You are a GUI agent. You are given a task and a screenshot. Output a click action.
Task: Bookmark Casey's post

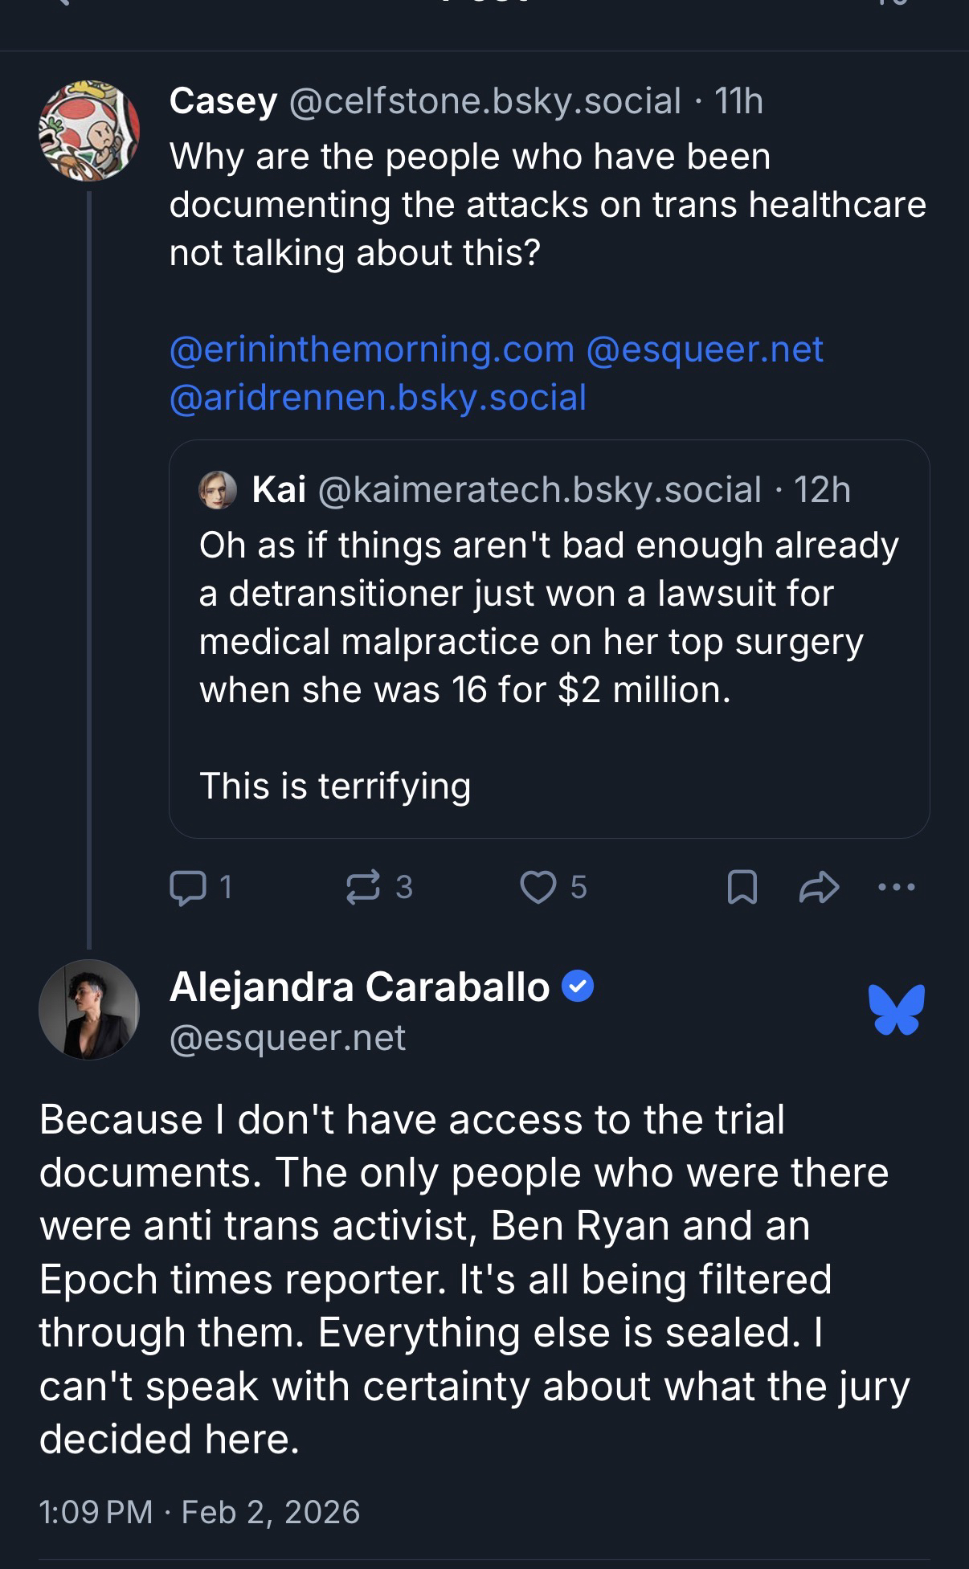(x=742, y=888)
